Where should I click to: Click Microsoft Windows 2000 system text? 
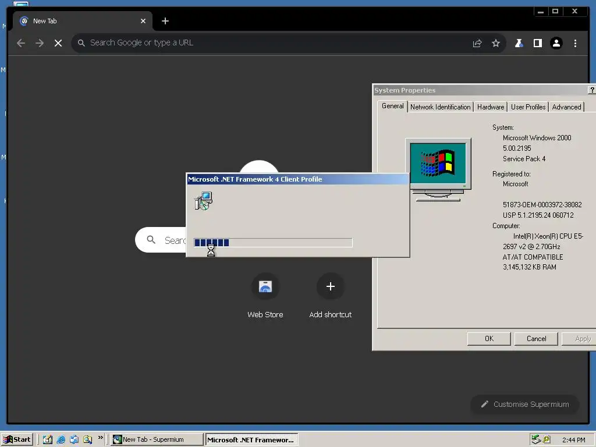(537, 138)
